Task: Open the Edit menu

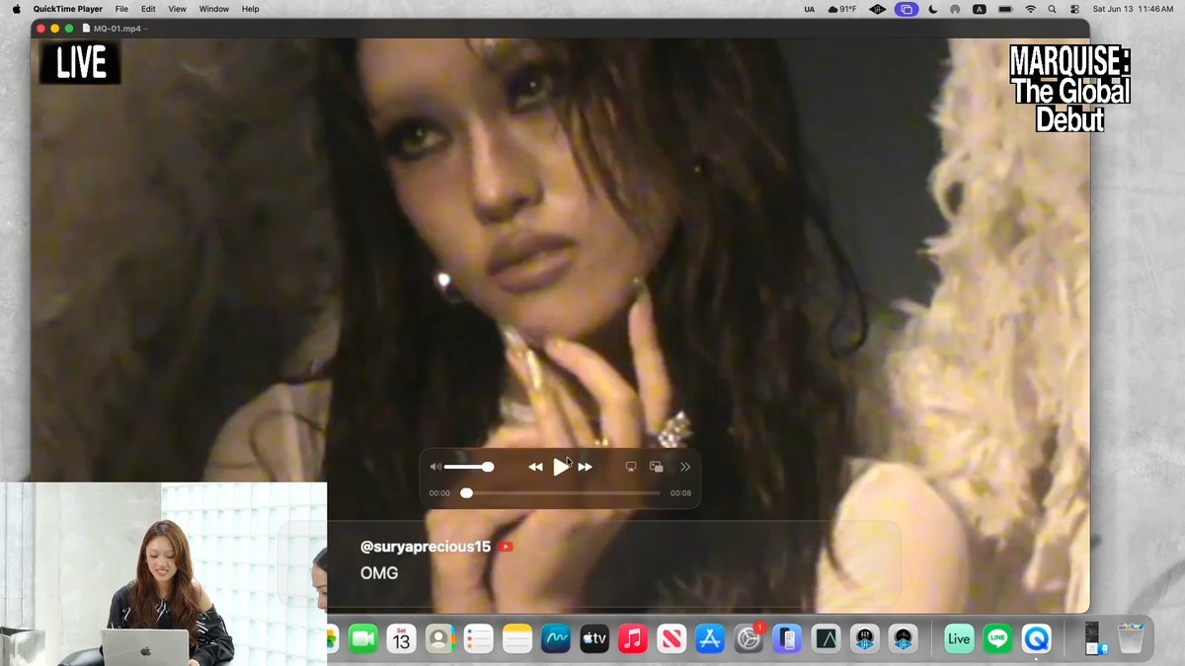Action: [148, 9]
